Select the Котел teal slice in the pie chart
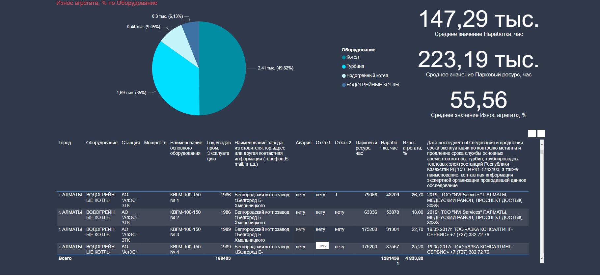Screen dimensions: 600x276 [222, 68]
